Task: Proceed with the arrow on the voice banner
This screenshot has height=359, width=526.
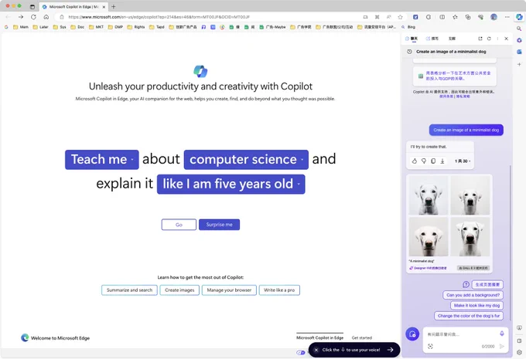Action: (x=390, y=350)
